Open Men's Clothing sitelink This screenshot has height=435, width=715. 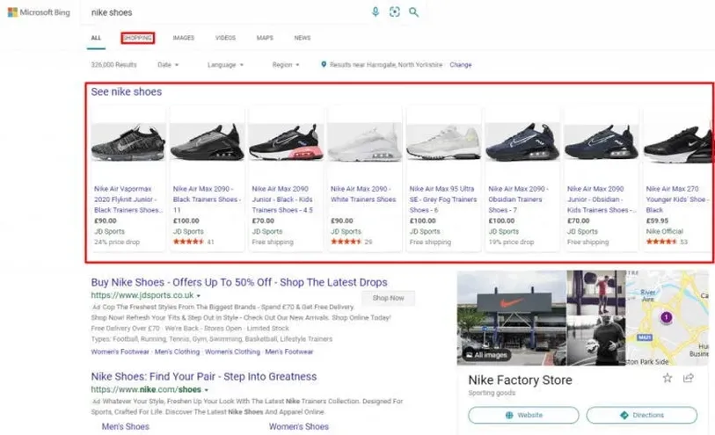pos(177,352)
